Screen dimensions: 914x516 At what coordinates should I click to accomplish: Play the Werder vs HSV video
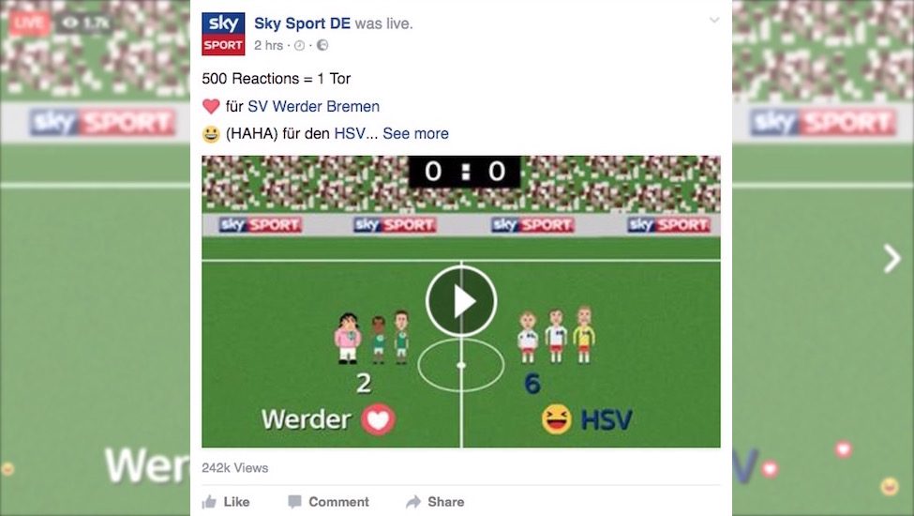tap(461, 301)
